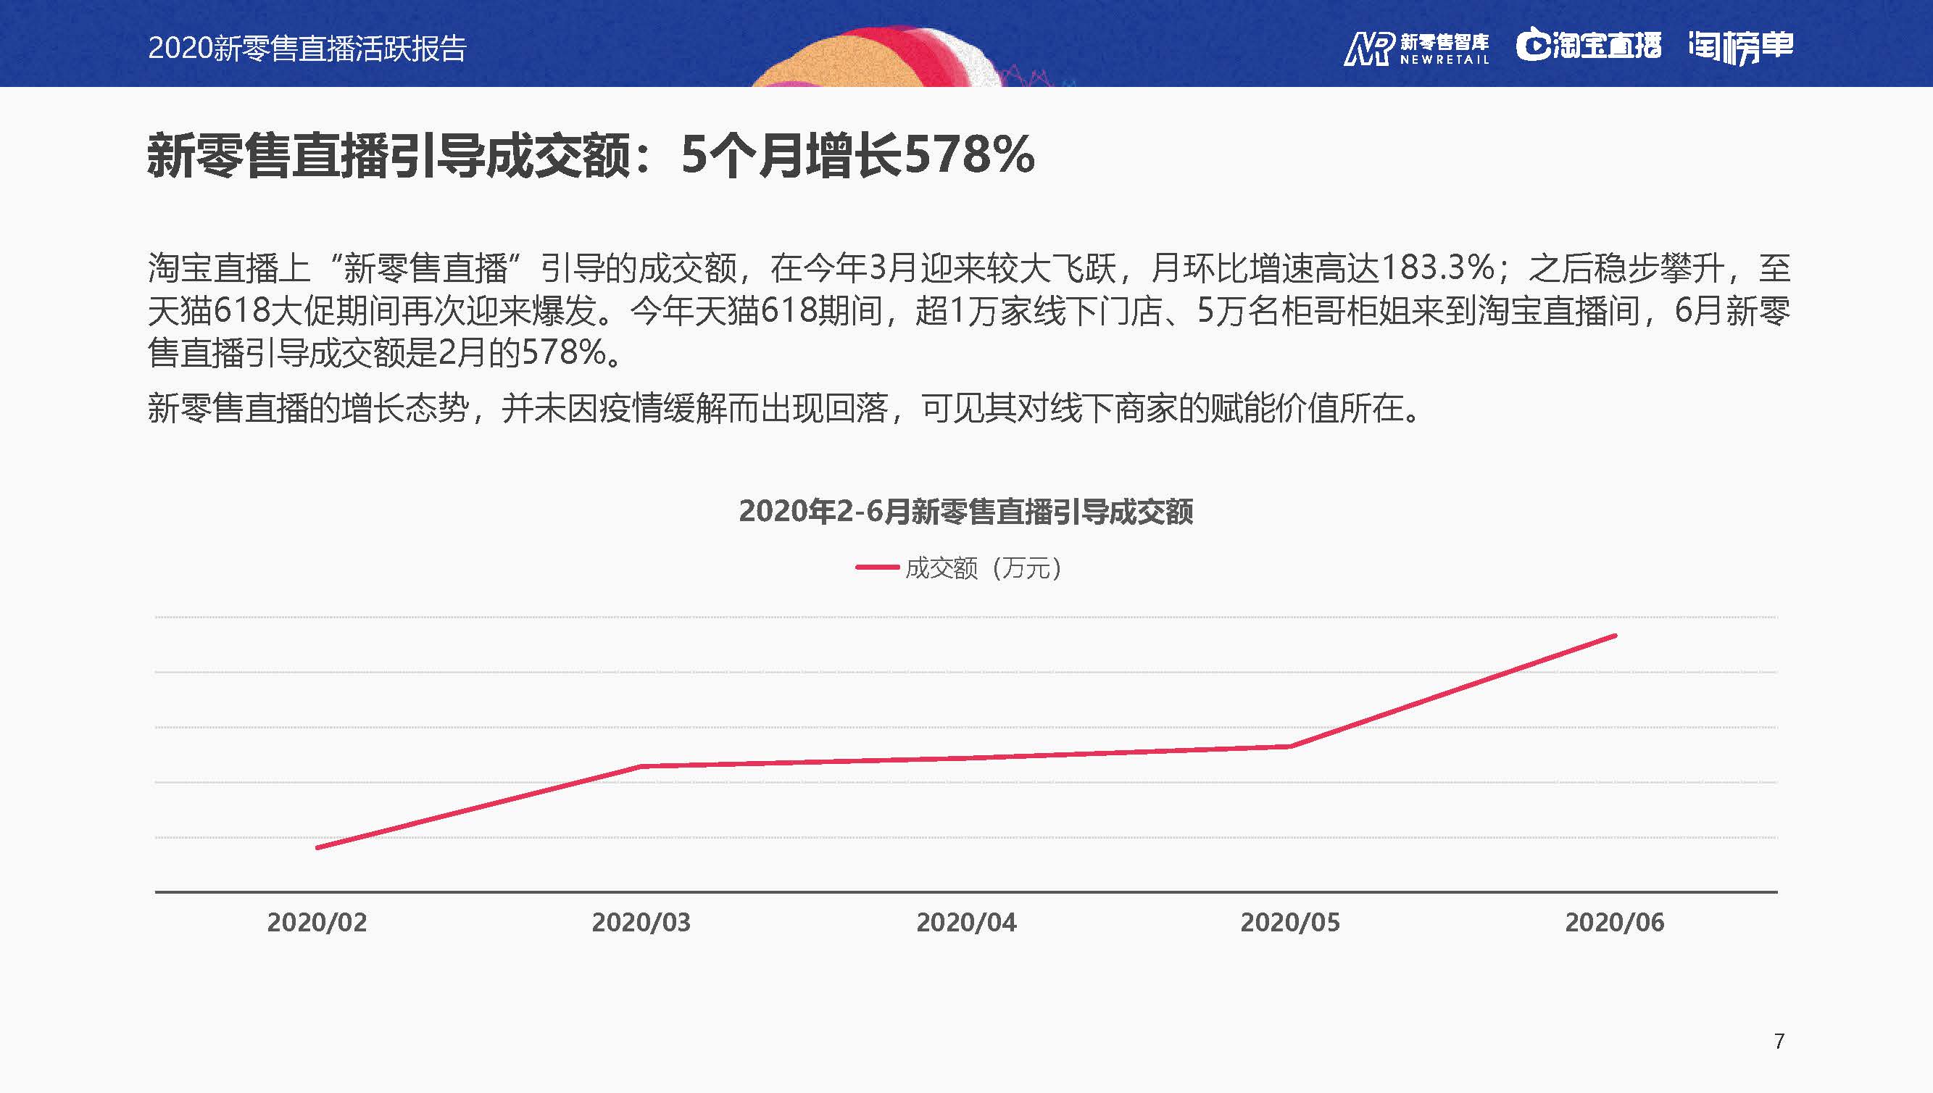Click the line's starting point at 2020/02

pos(317,847)
